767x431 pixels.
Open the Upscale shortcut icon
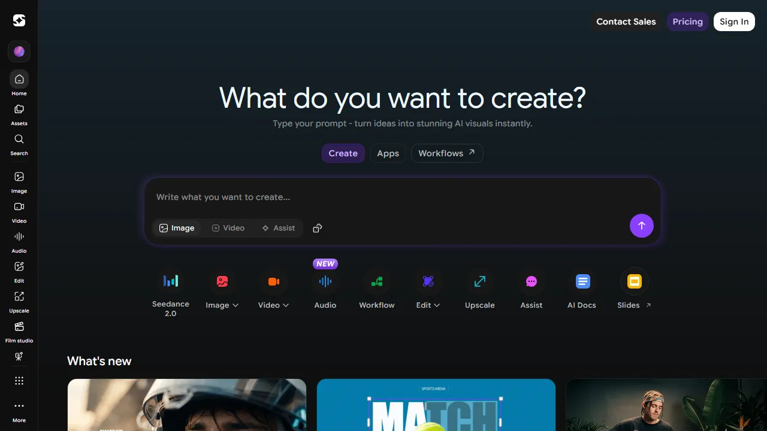pos(480,281)
